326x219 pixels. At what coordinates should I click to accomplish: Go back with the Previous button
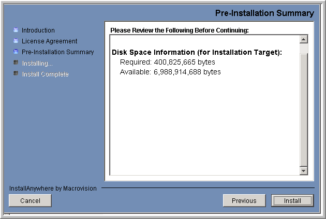click(244, 201)
